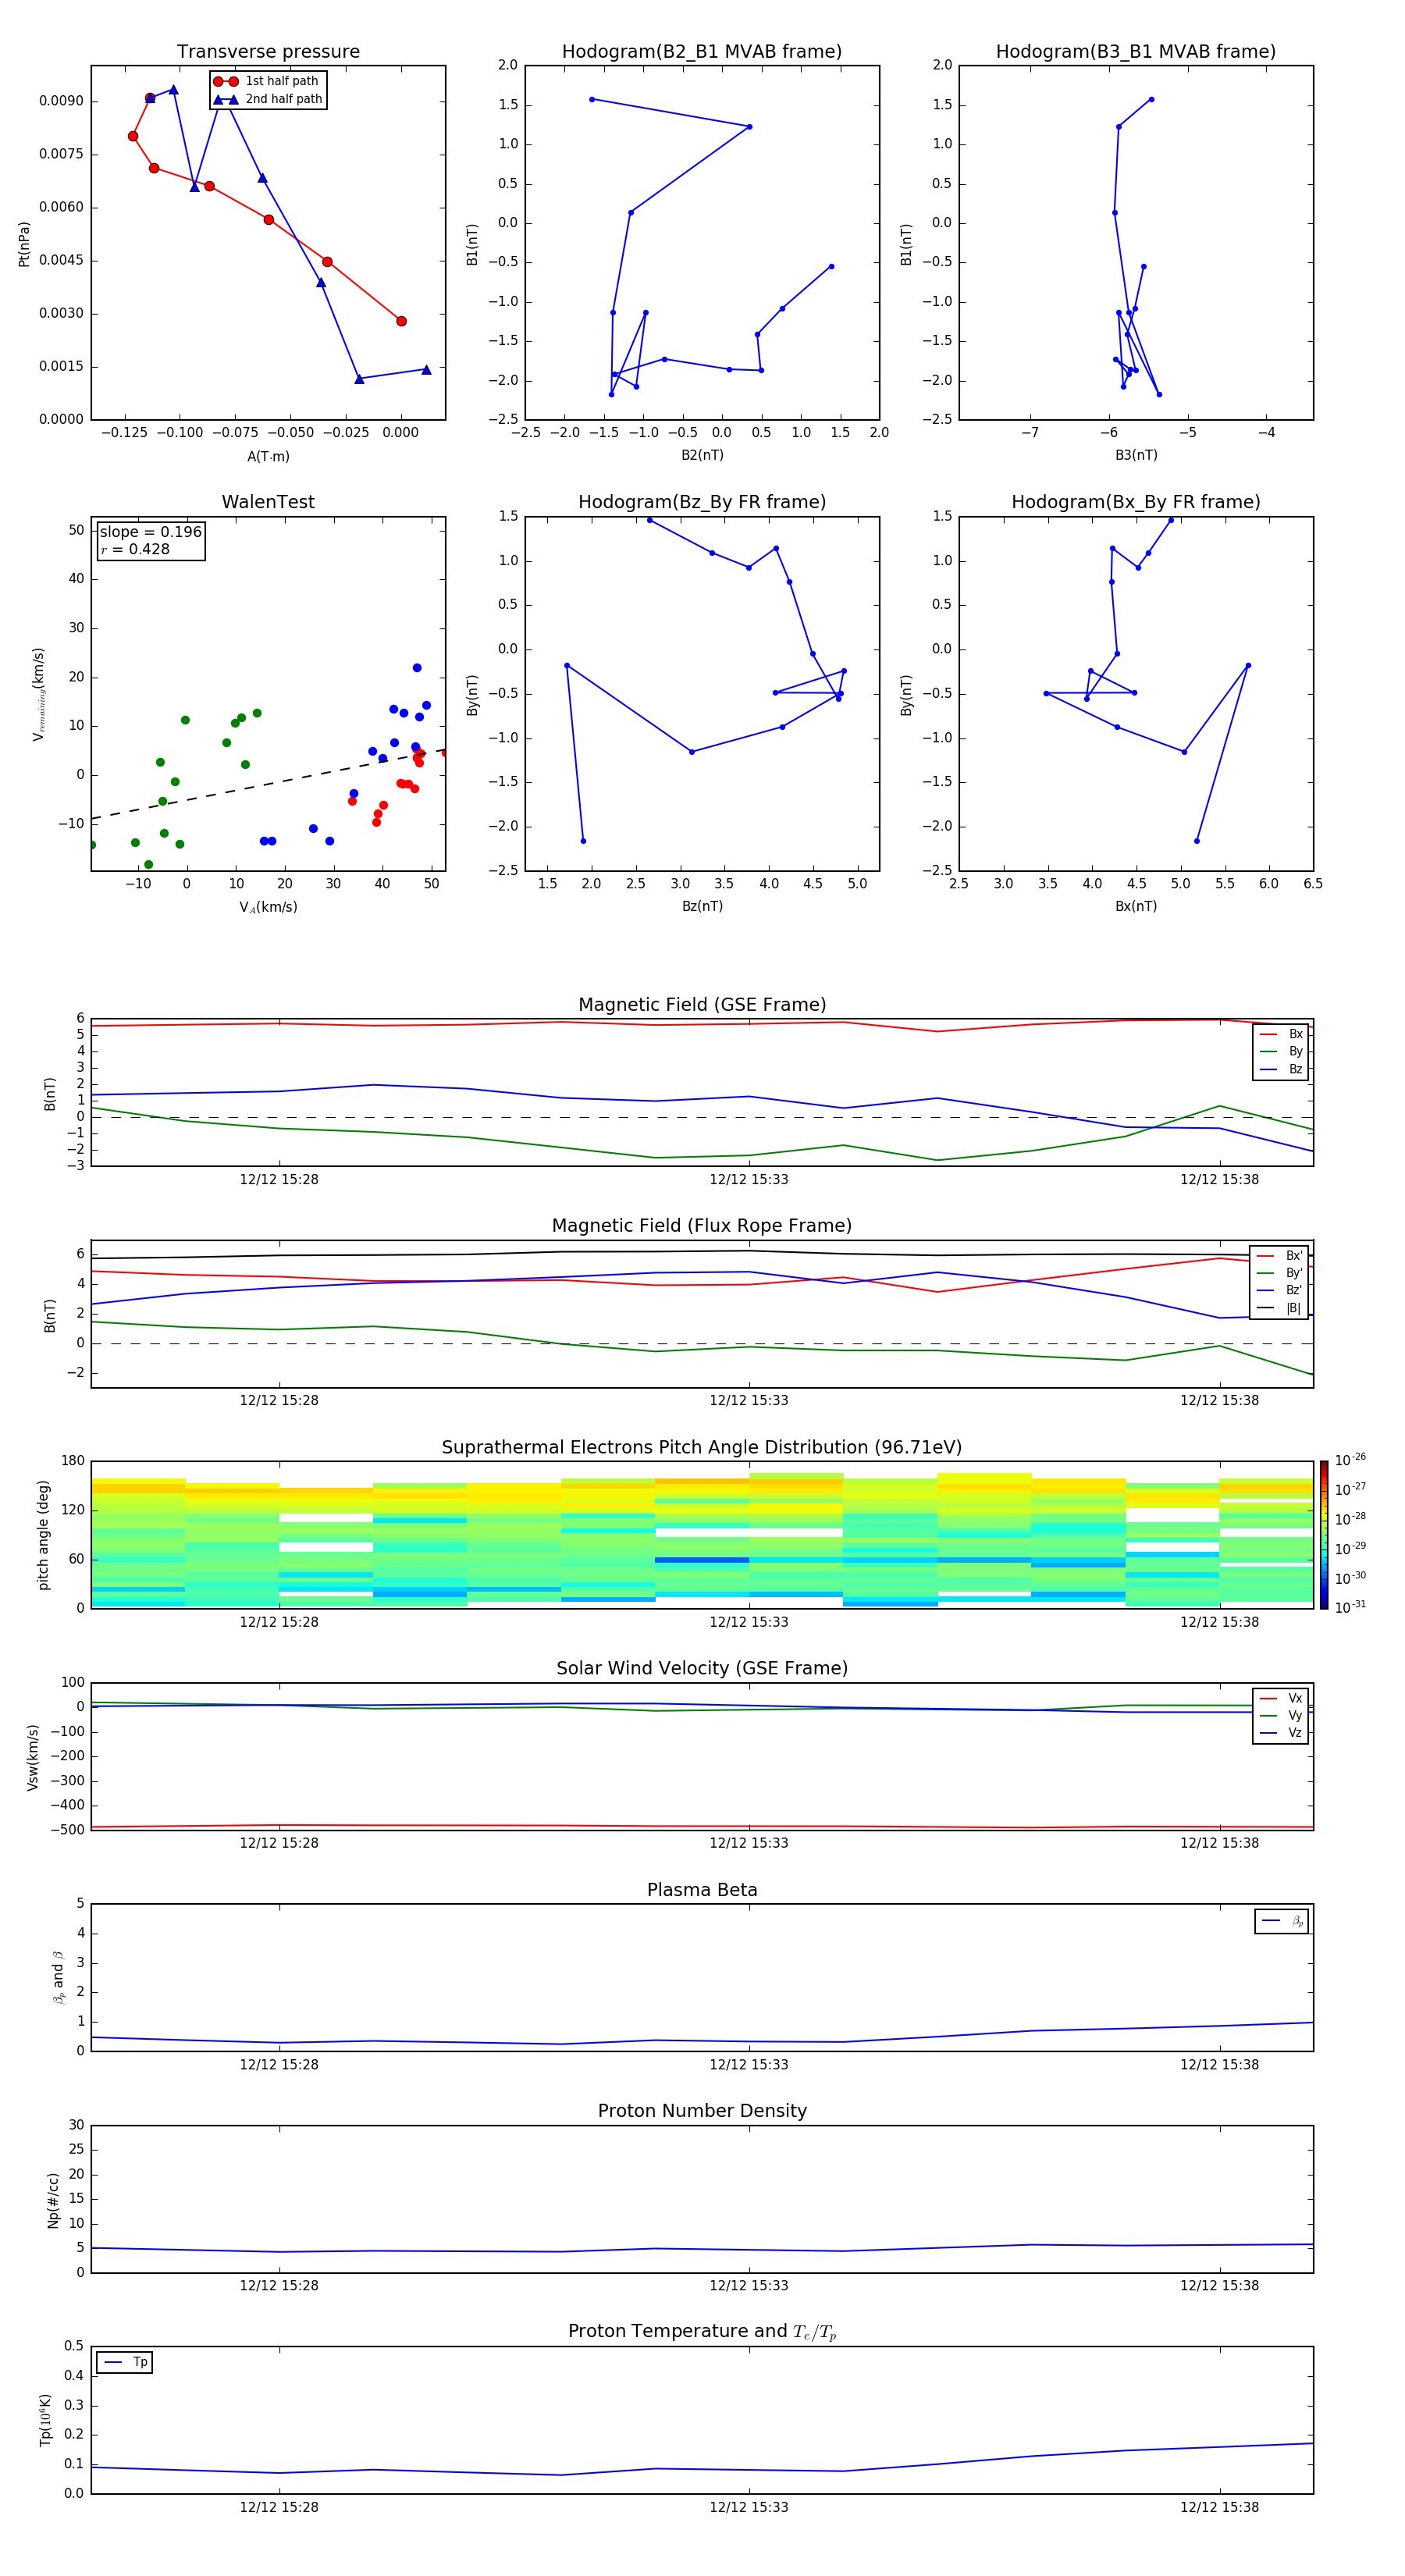Click the 'Proton Number Density' title

702,2112
